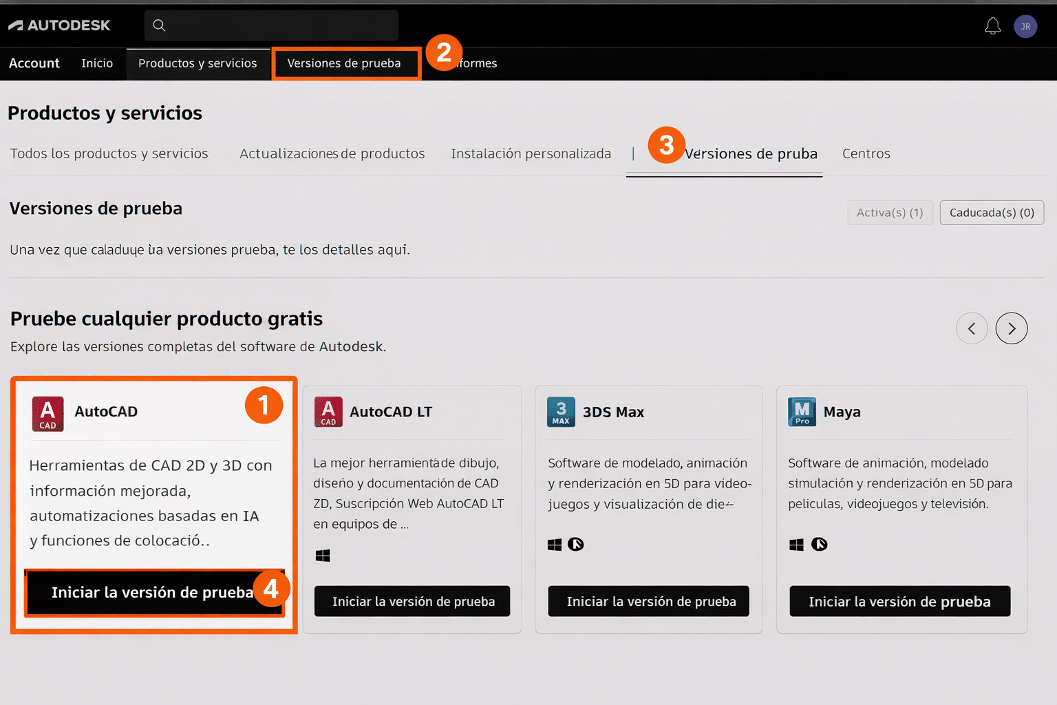
Task: Click the search magnifier icon
Action: pyautogui.click(x=159, y=25)
